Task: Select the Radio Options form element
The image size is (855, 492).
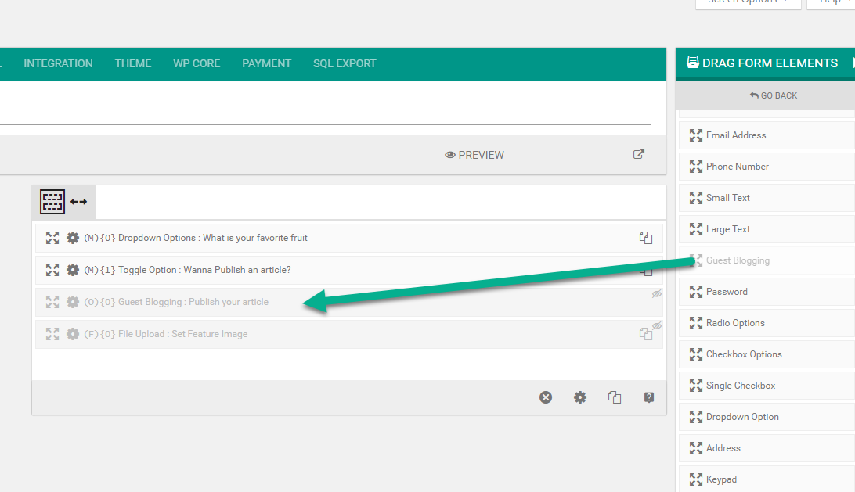Action: 734,323
